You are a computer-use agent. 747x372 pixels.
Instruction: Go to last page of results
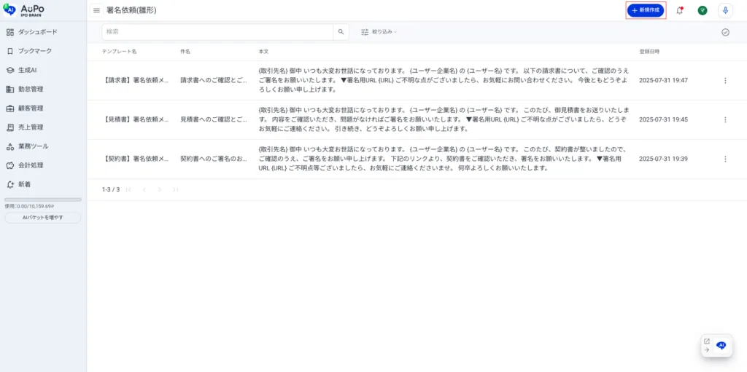click(x=175, y=189)
